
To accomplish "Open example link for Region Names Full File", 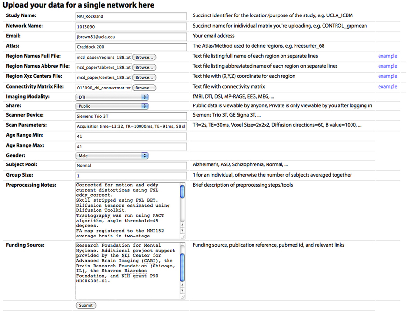I will point(388,56).
